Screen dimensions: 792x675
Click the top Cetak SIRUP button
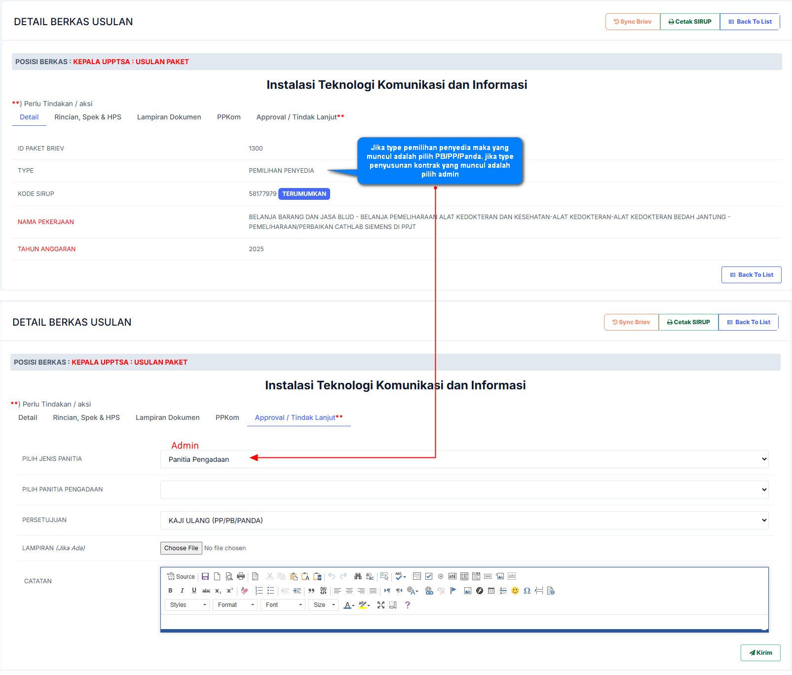click(x=689, y=22)
